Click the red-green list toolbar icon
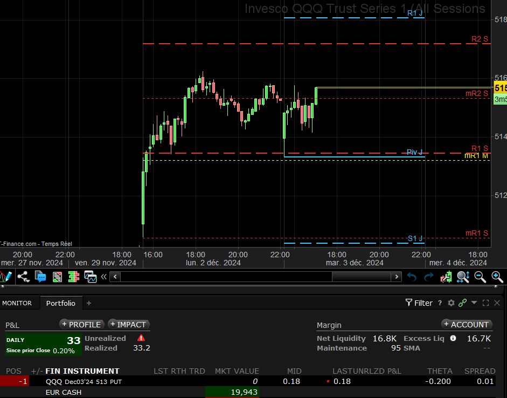The height and width of the screenshot is (398, 507). pos(57,277)
